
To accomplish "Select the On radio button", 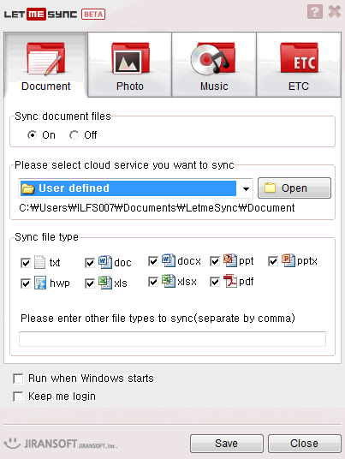I will (x=32, y=135).
